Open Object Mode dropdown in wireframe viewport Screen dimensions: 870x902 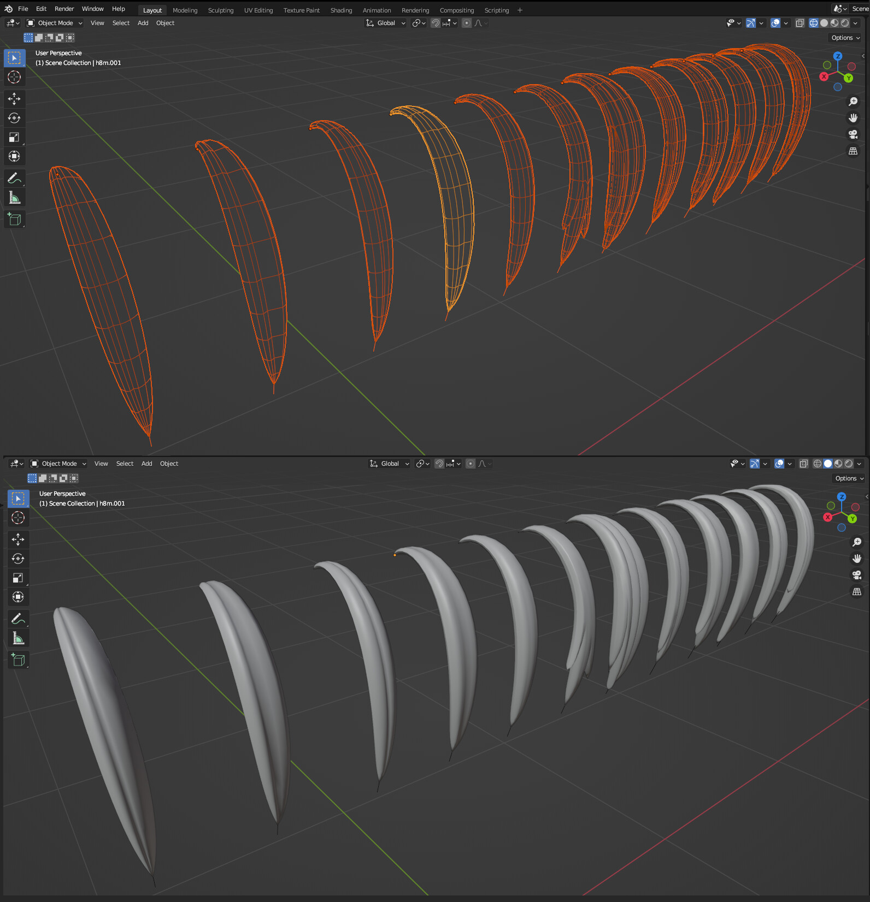pyautogui.click(x=55, y=23)
